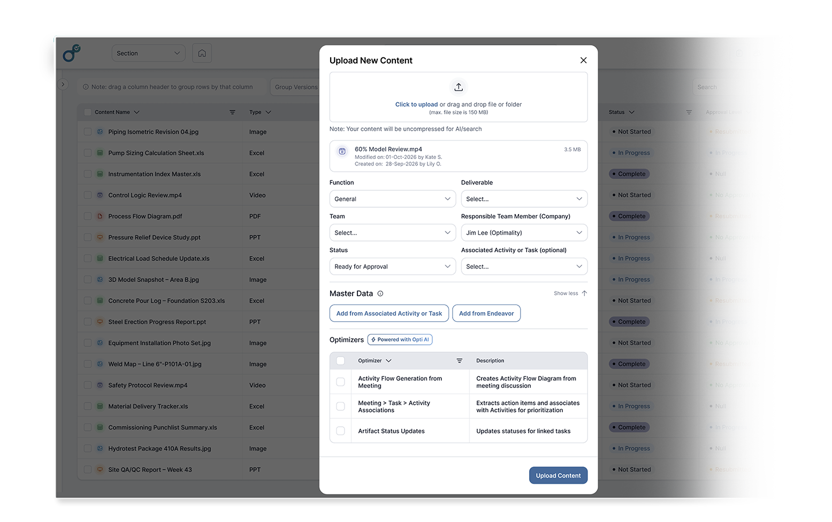Open the Optimizer column filter icon

point(459,361)
